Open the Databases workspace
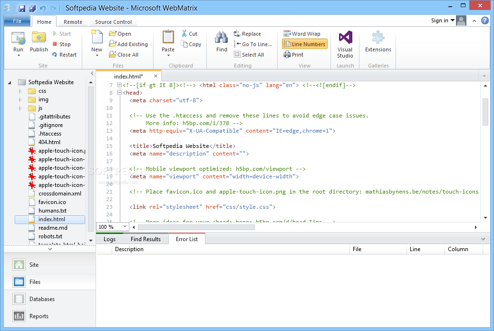This screenshot has height=331, width=494. (50, 299)
